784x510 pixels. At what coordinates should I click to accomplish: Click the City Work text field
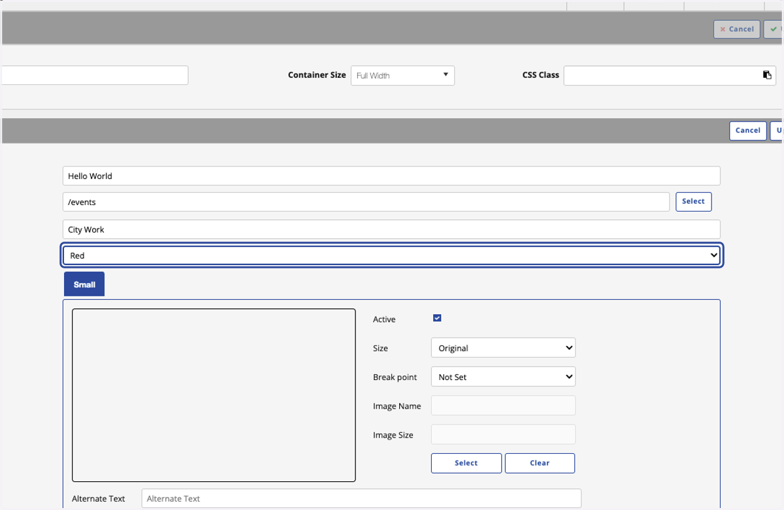pyautogui.click(x=391, y=229)
